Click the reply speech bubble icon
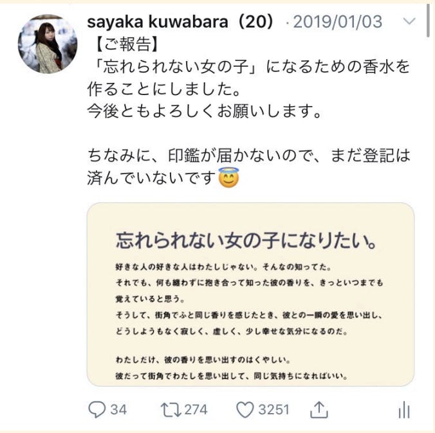Viewport: 435px width, 433px height. (97, 409)
